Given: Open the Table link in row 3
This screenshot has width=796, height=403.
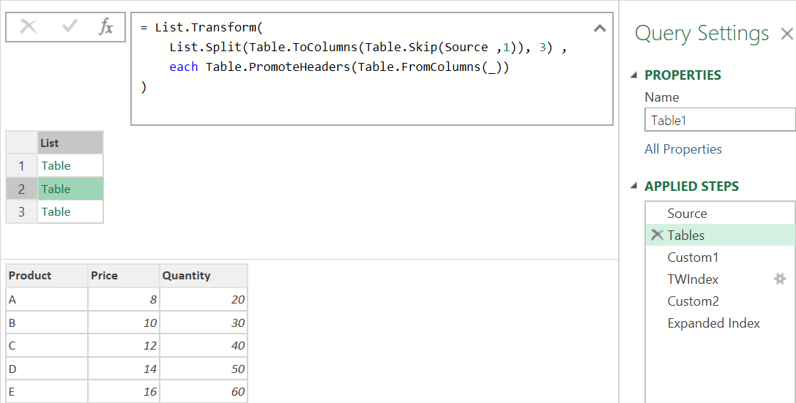Looking at the screenshot, I should pos(56,212).
